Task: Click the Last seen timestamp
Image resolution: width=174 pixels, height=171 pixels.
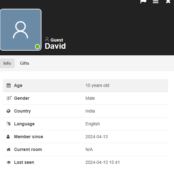Action: tap(103, 162)
